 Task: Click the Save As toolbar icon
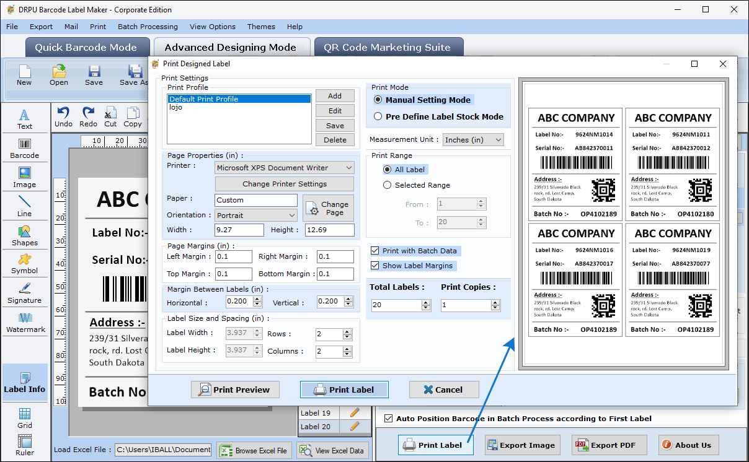pos(133,75)
